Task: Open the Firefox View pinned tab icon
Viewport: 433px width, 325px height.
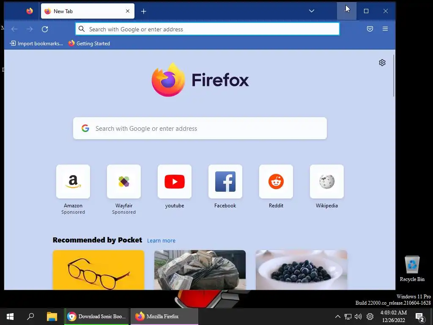Action: pos(30,11)
